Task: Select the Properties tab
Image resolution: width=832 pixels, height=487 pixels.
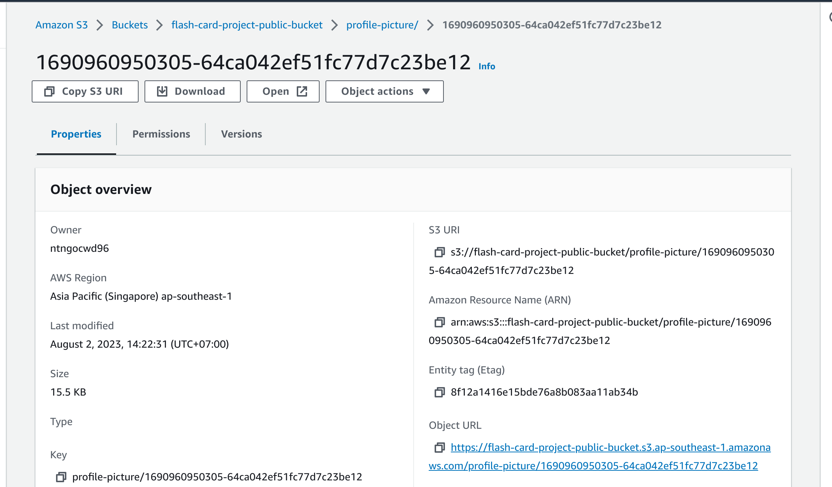Action: [x=76, y=134]
